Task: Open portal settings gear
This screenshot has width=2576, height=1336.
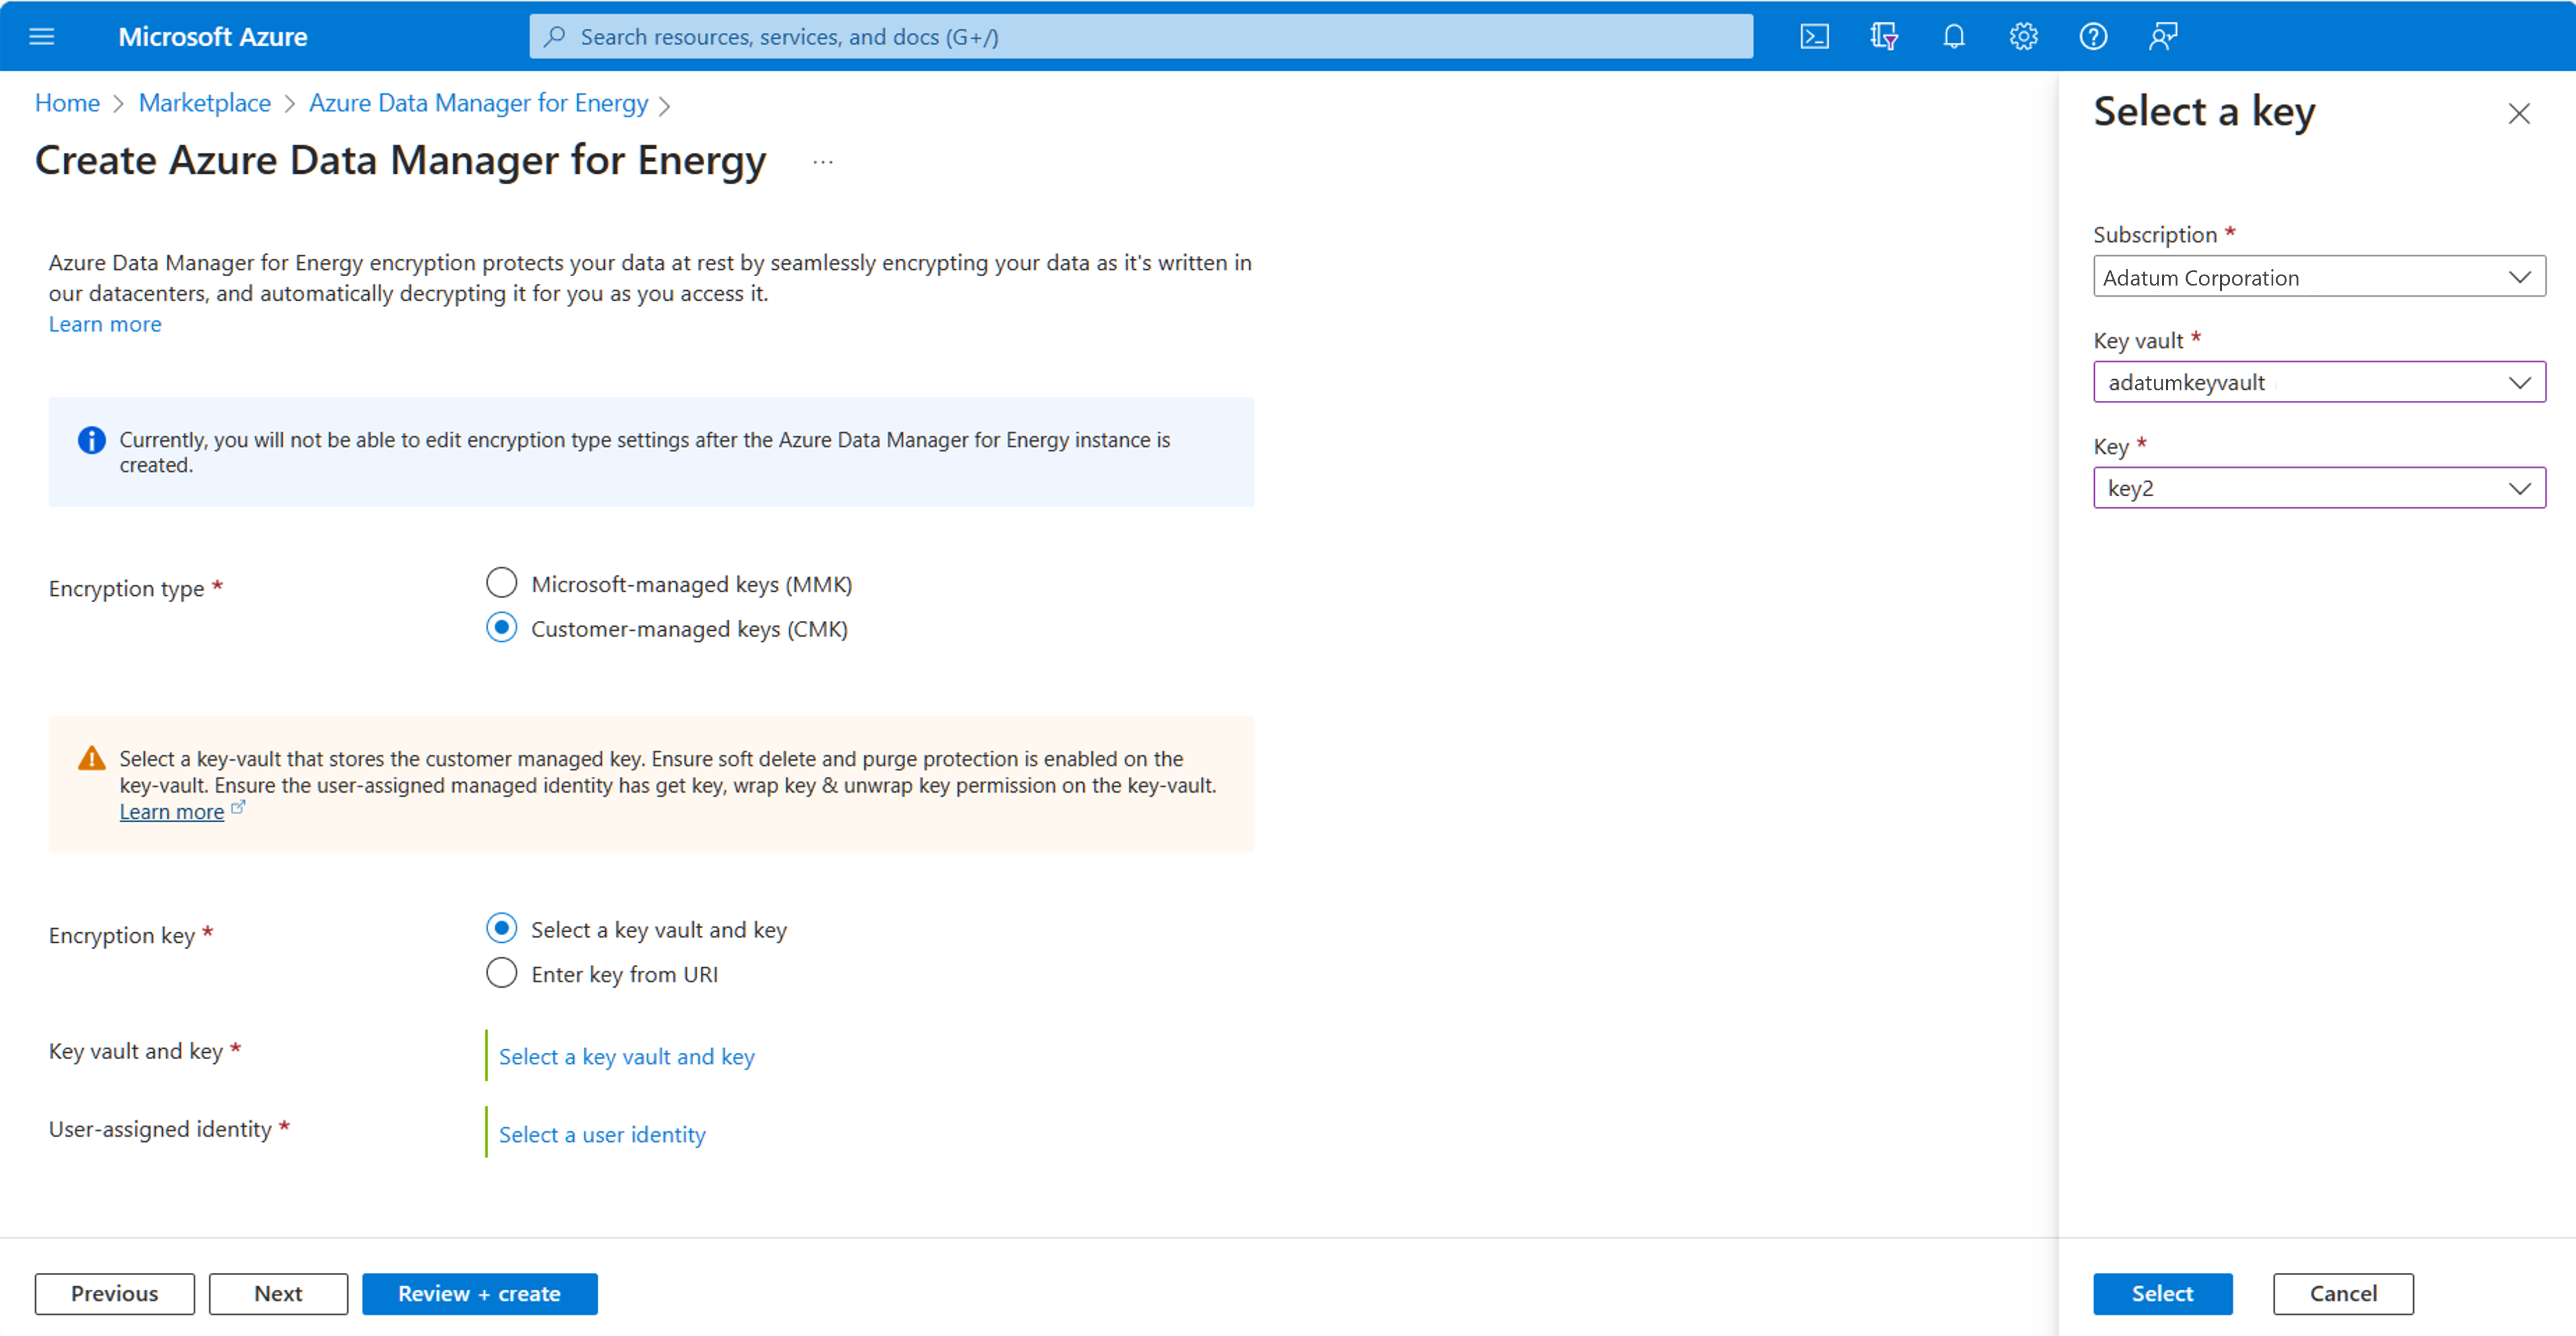Action: (2023, 37)
